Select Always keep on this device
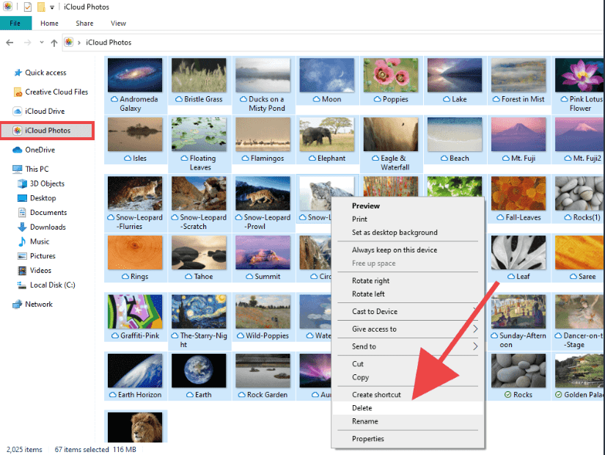The height and width of the screenshot is (455, 605). click(x=408, y=250)
